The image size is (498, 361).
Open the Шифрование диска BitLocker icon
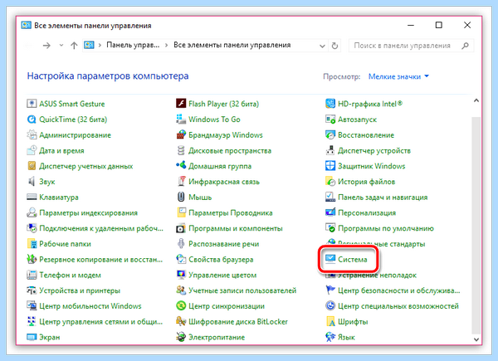[181, 322]
